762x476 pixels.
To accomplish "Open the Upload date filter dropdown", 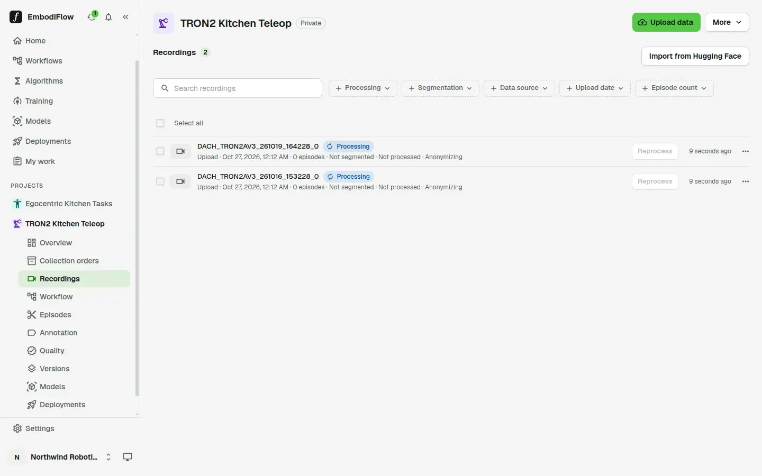I will pos(595,88).
